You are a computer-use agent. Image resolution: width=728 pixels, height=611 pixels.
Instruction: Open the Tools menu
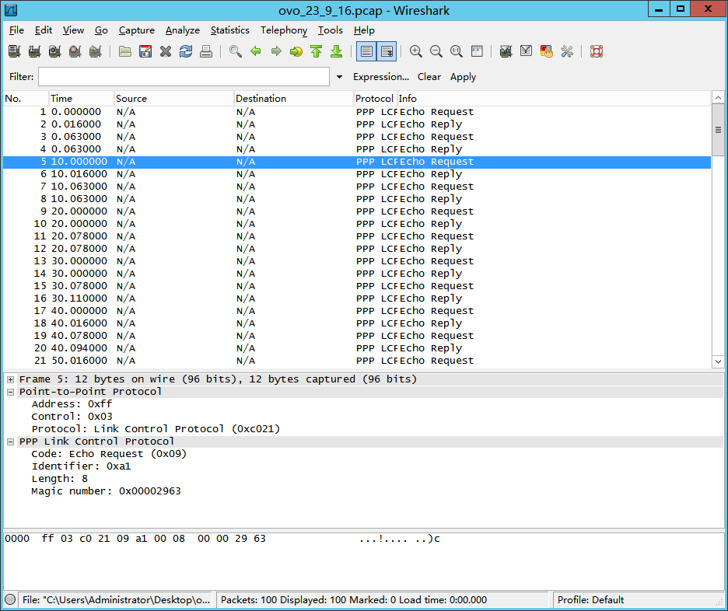[x=330, y=30]
